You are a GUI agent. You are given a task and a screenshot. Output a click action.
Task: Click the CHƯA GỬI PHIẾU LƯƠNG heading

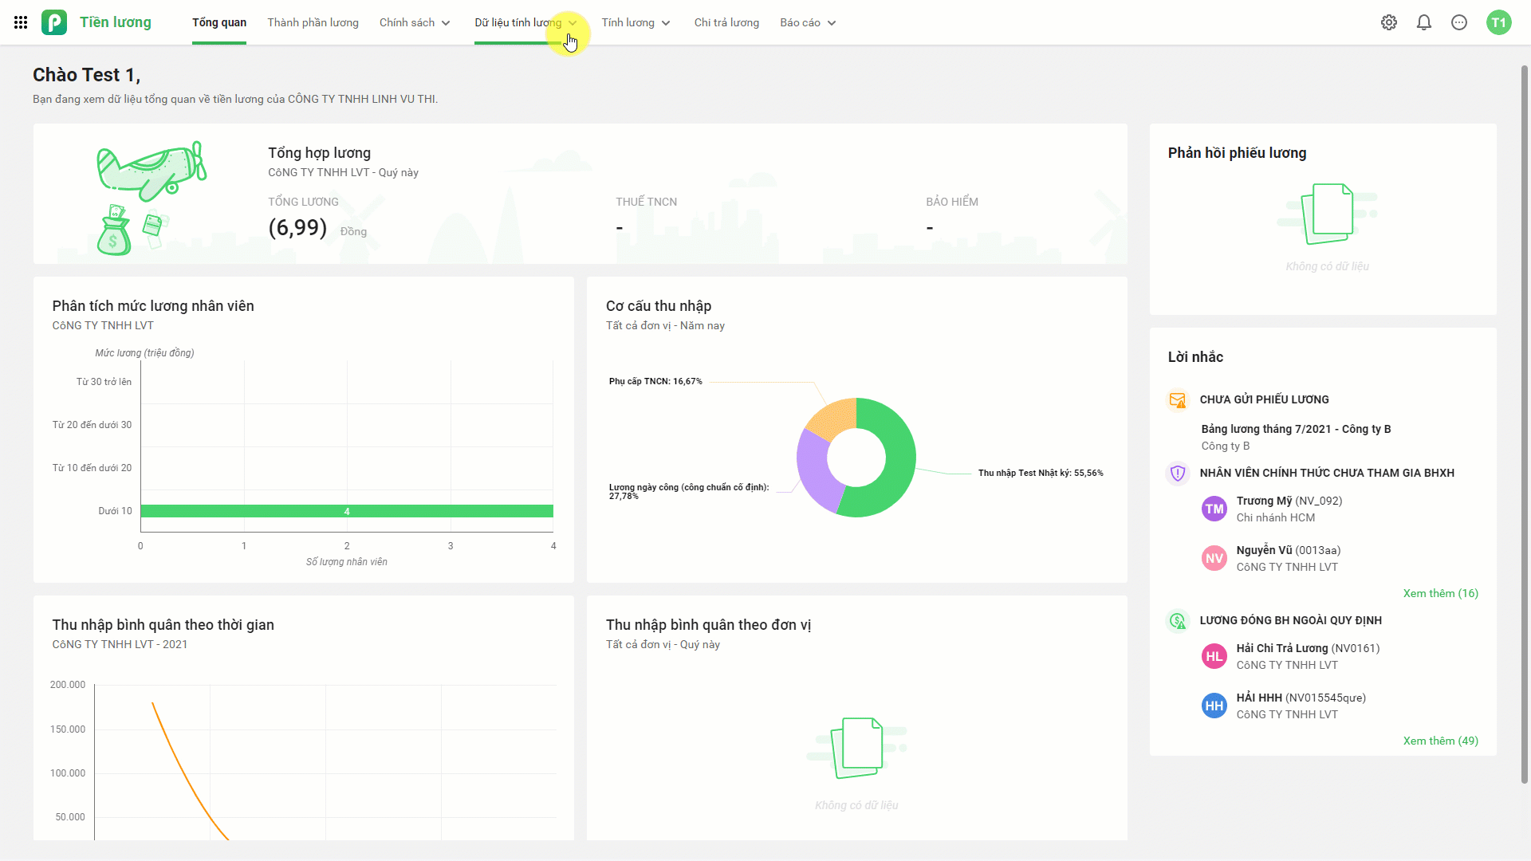point(1264,399)
